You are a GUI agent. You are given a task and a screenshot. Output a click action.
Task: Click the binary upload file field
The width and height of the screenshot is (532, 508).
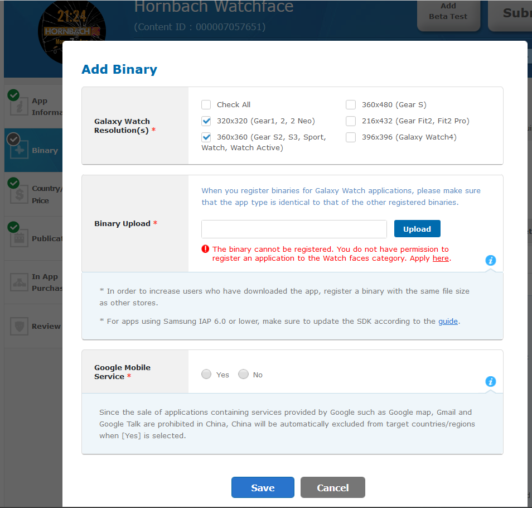click(294, 229)
